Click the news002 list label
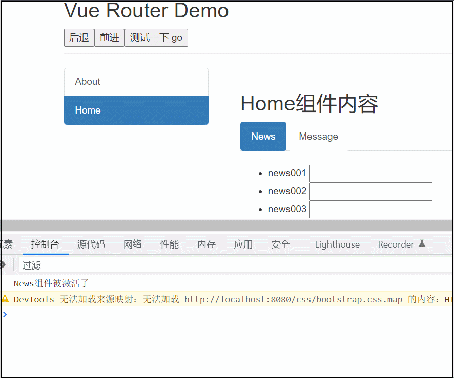 286,191
